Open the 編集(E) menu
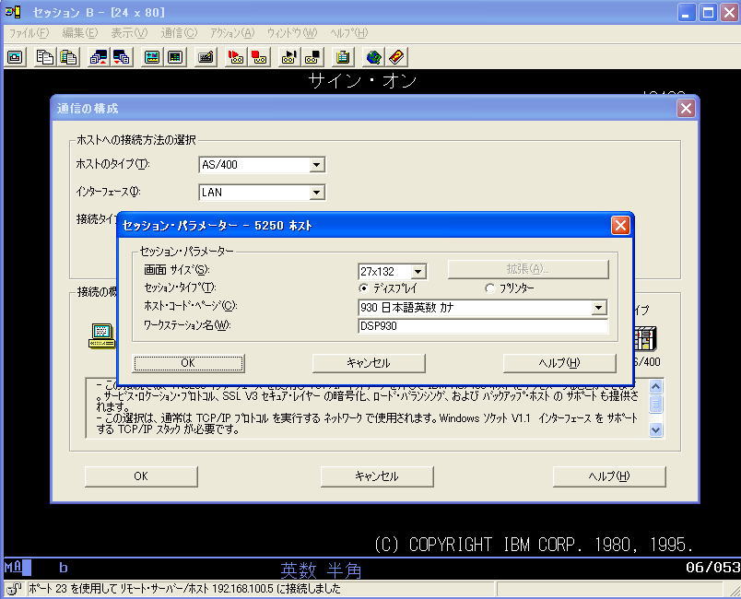The height and width of the screenshot is (599, 741). click(x=80, y=33)
